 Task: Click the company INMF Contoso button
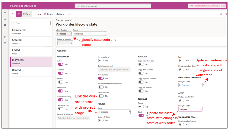click(207, 6)
